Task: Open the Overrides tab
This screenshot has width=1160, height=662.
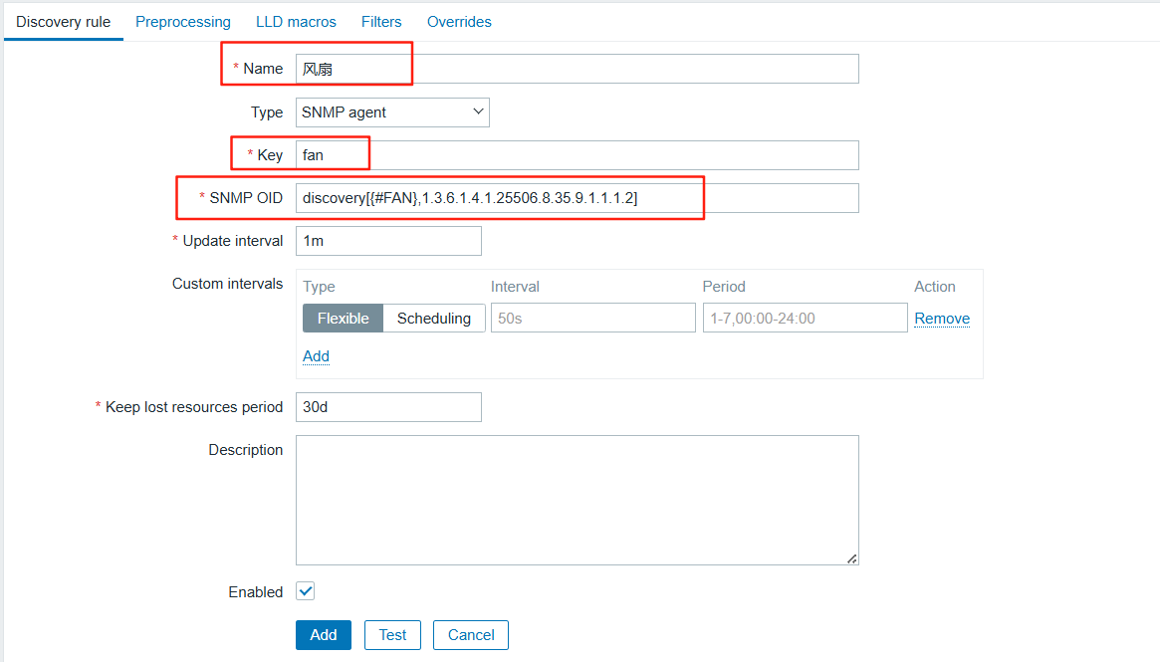Action: pyautogui.click(x=459, y=22)
